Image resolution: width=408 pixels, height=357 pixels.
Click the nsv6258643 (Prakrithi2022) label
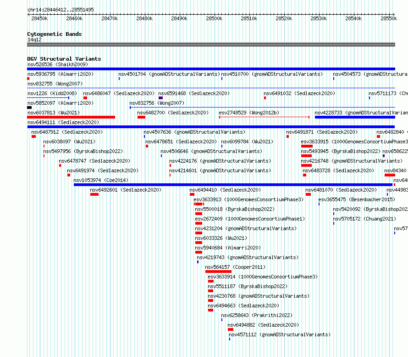coord(257,315)
